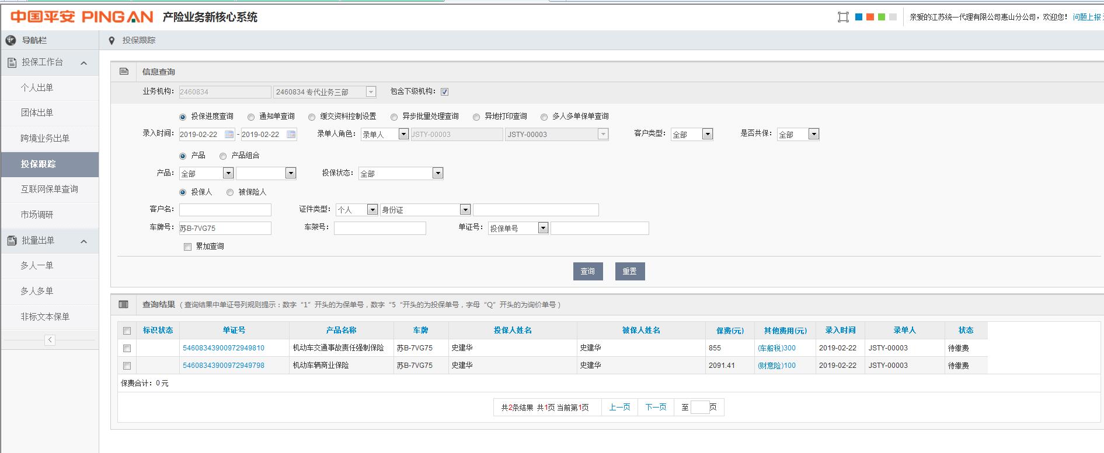Open 个人出单 in the sidebar
Image resolution: width=1104 pixels, height=453 pixels.
tap(37, 87)
